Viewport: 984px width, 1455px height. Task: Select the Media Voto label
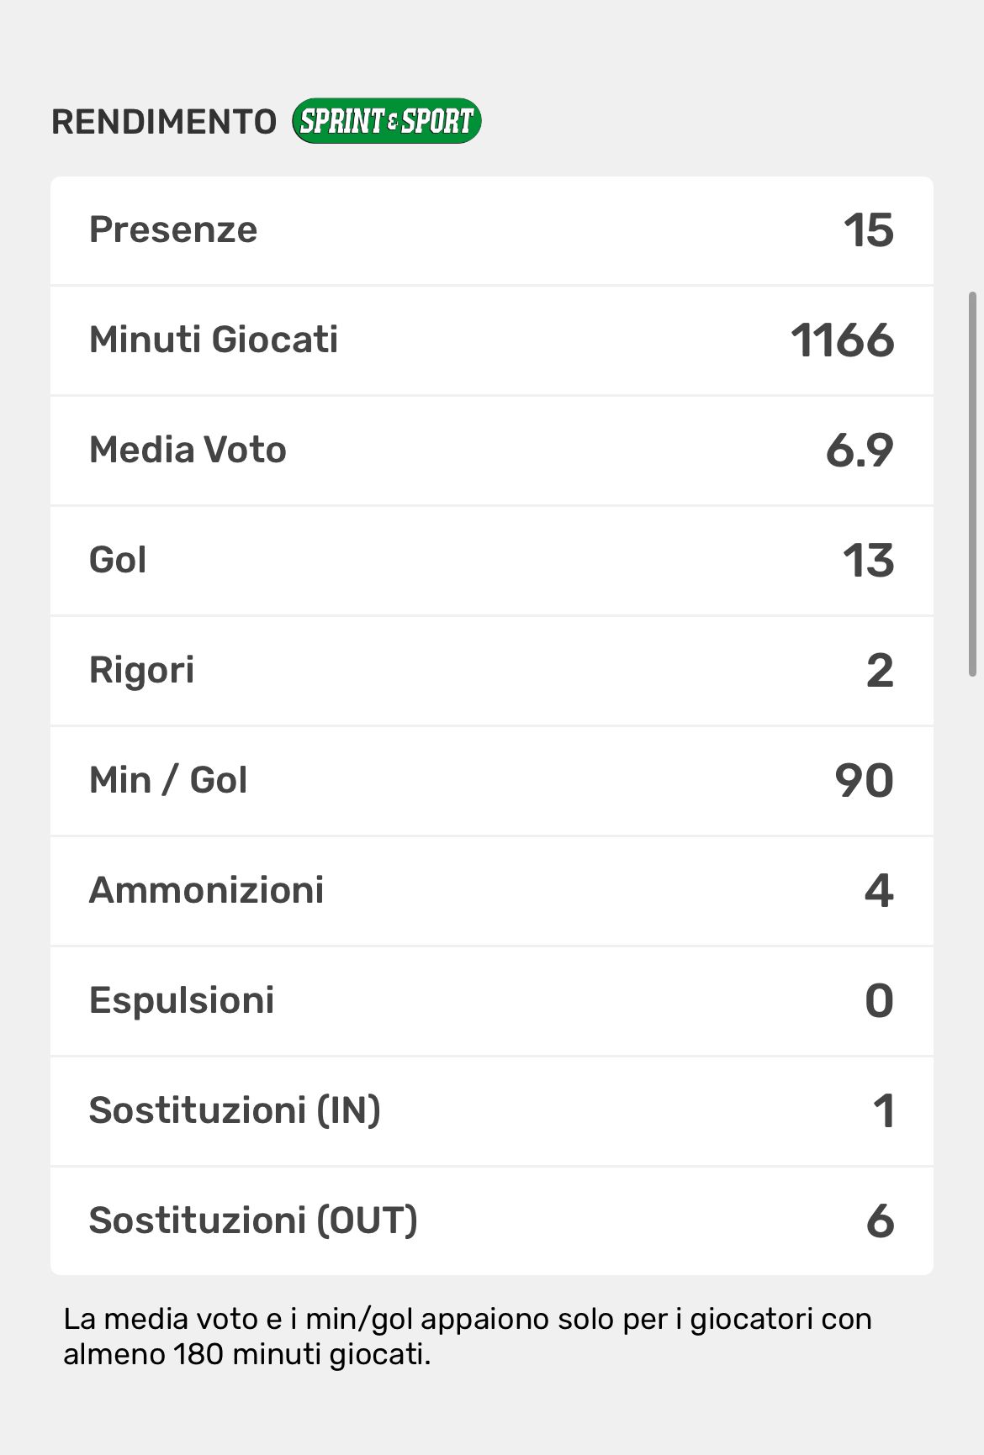(x=188, y=450)
